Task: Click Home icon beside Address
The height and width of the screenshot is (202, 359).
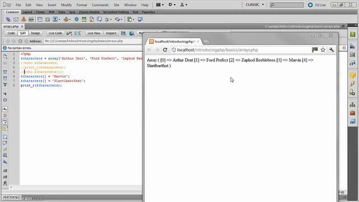Action: click(x=26, y=41)
